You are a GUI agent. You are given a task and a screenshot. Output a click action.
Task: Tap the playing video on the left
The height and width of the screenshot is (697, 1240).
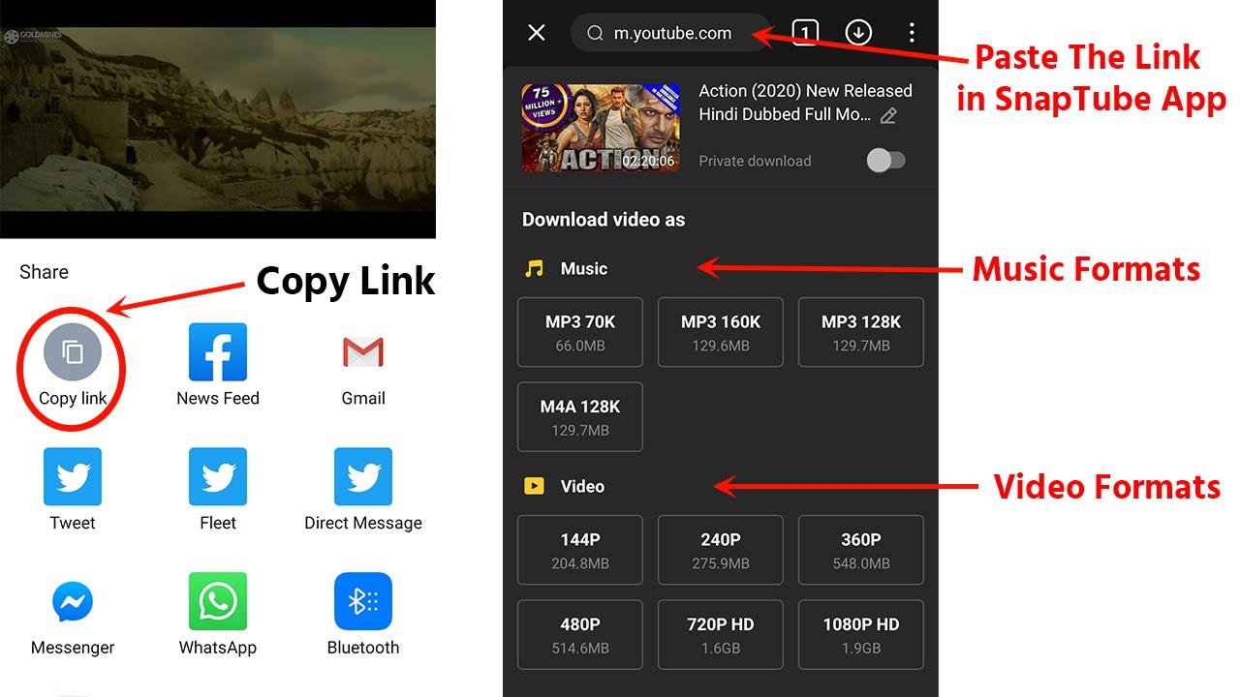218,119
